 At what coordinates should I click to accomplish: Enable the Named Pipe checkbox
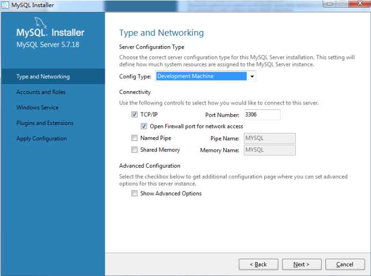134,138
